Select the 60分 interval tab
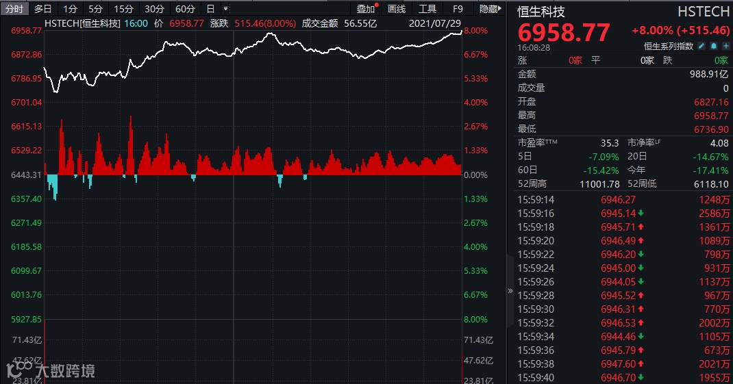 coord(185,8)
